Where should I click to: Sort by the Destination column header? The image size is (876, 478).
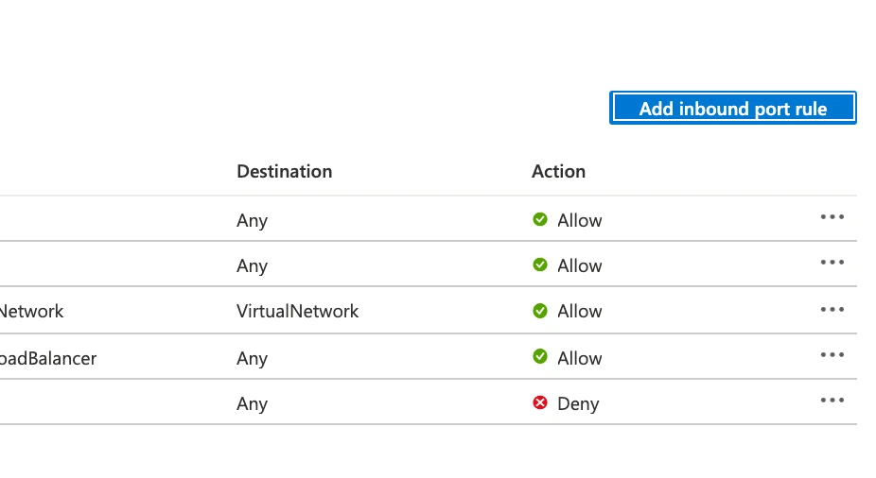click(x=285, y=171)
